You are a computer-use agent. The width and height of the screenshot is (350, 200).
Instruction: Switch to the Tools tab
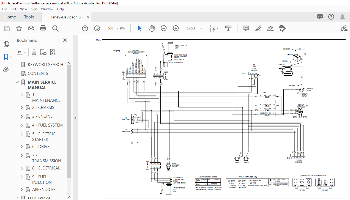point(29,17)
